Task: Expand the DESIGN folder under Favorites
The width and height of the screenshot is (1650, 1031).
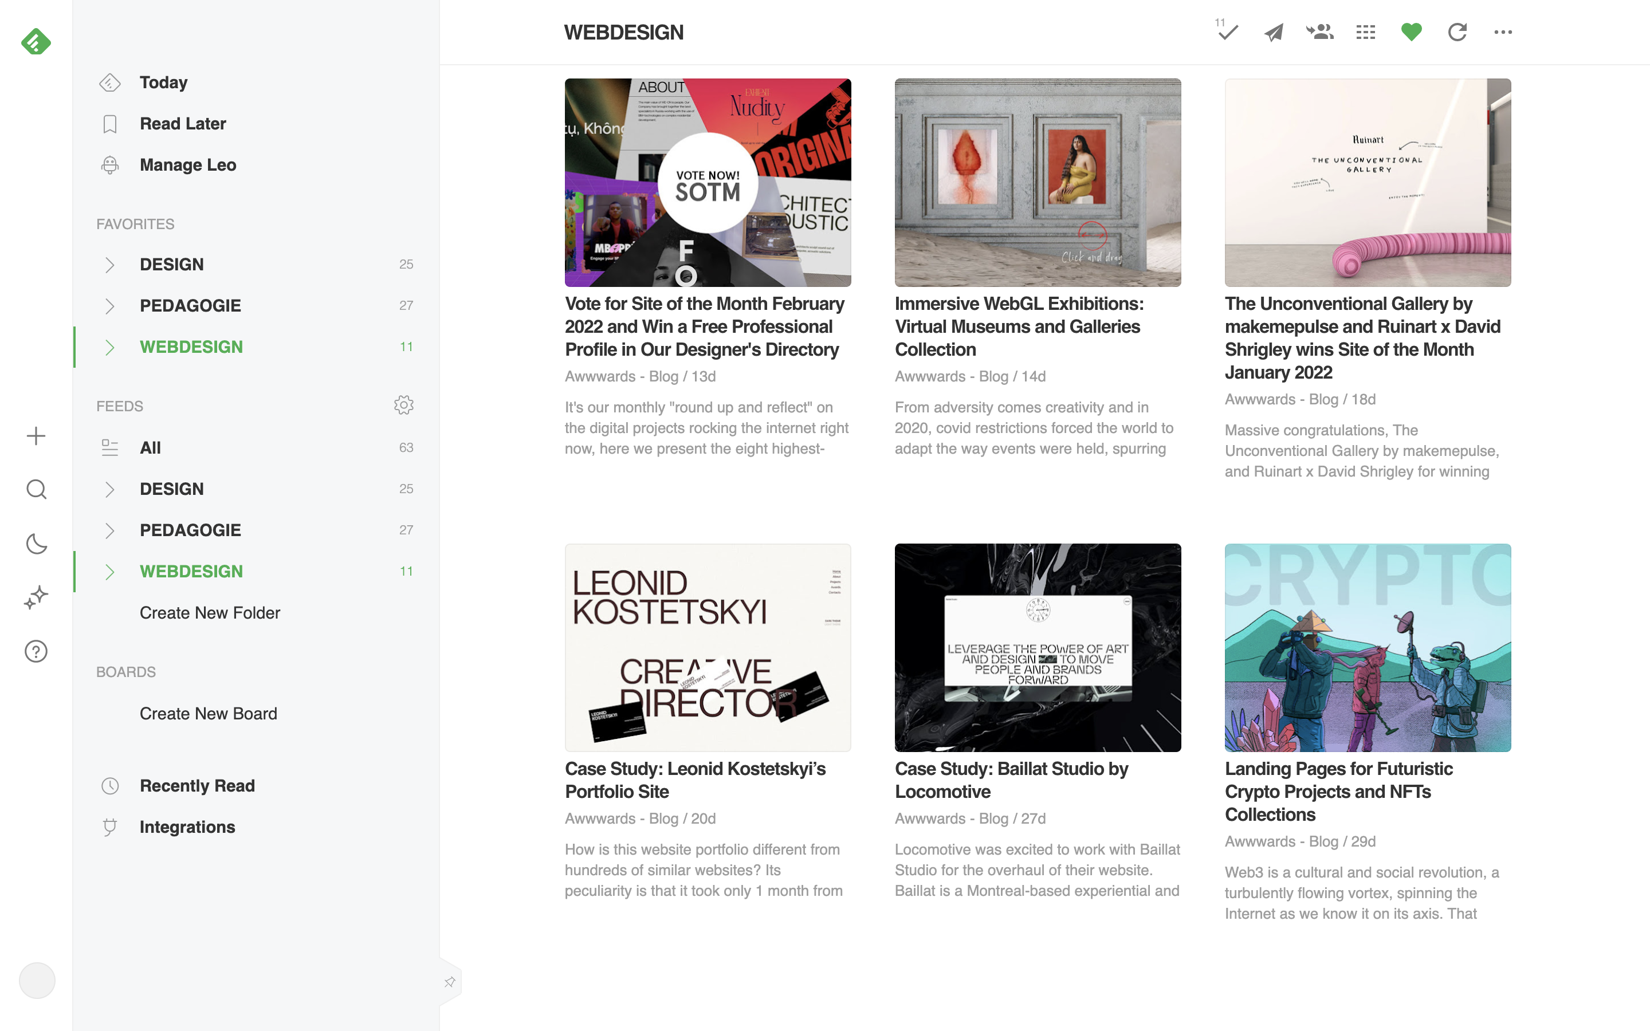Action: [x=109, y=265]
